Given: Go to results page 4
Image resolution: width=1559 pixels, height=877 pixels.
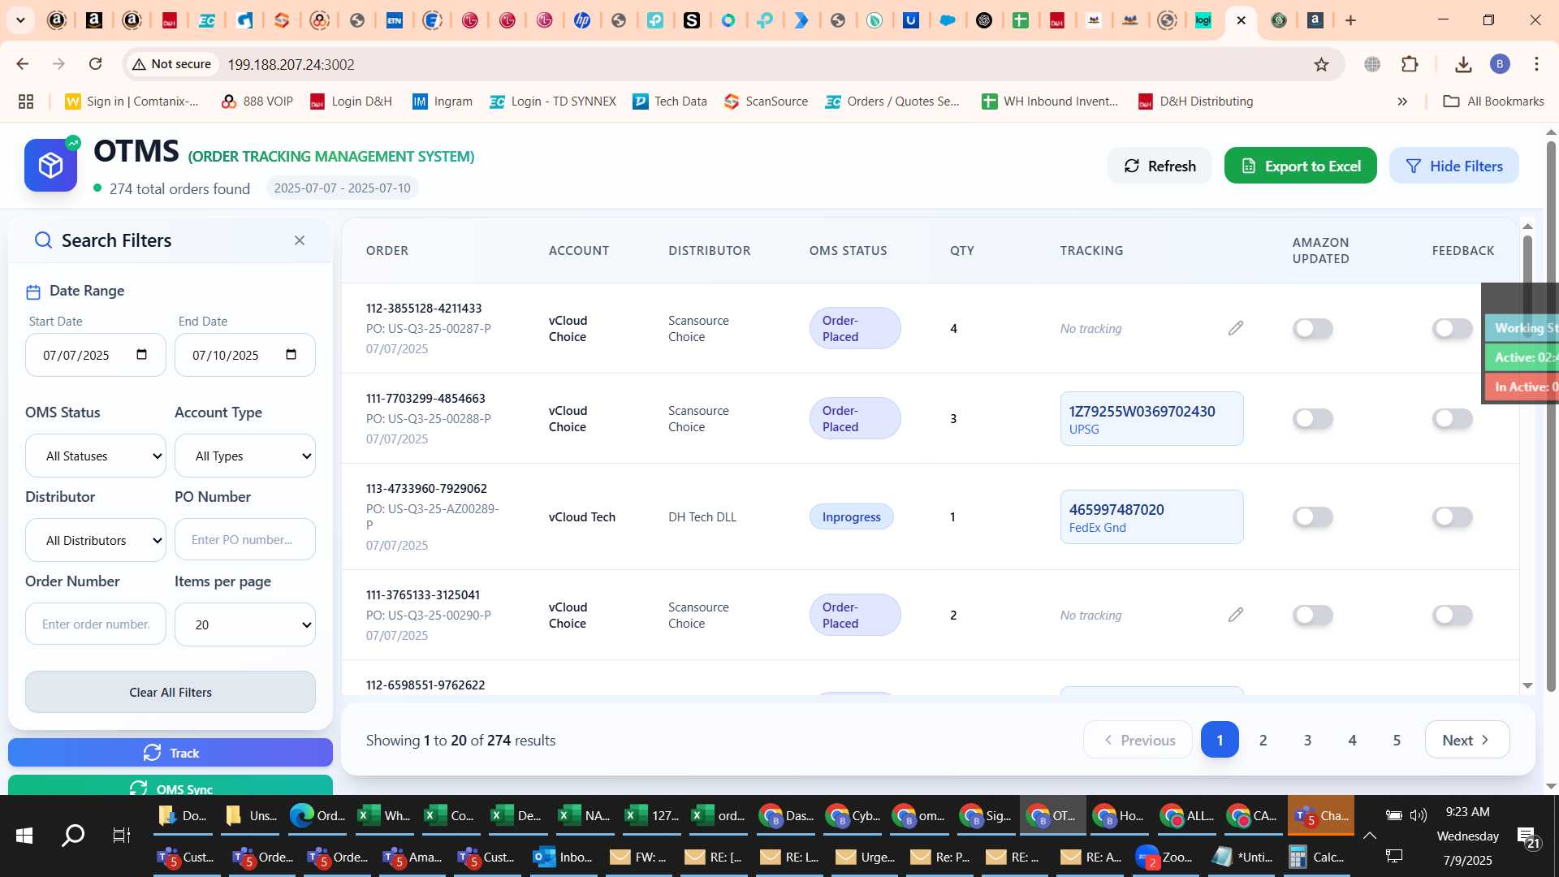Looking at the screenshot, I should click(1352, 740).
